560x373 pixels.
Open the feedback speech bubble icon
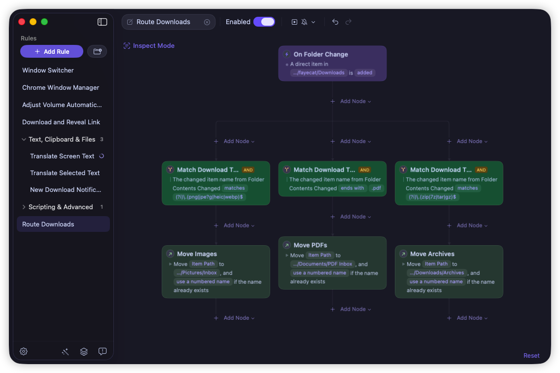tap(103, 352)
